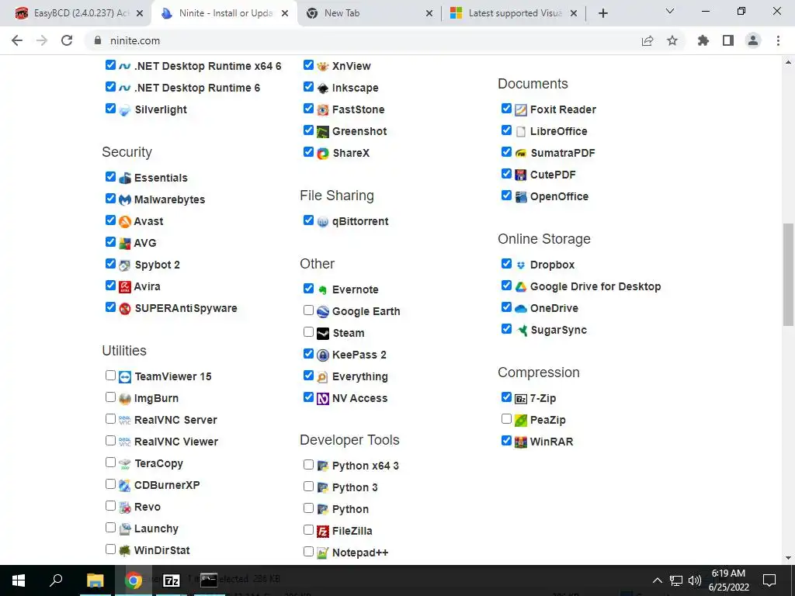Open taskbar search magnifier

[56, 580]
